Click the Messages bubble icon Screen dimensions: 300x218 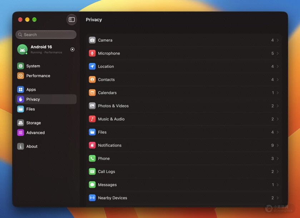tap(92, 185)
